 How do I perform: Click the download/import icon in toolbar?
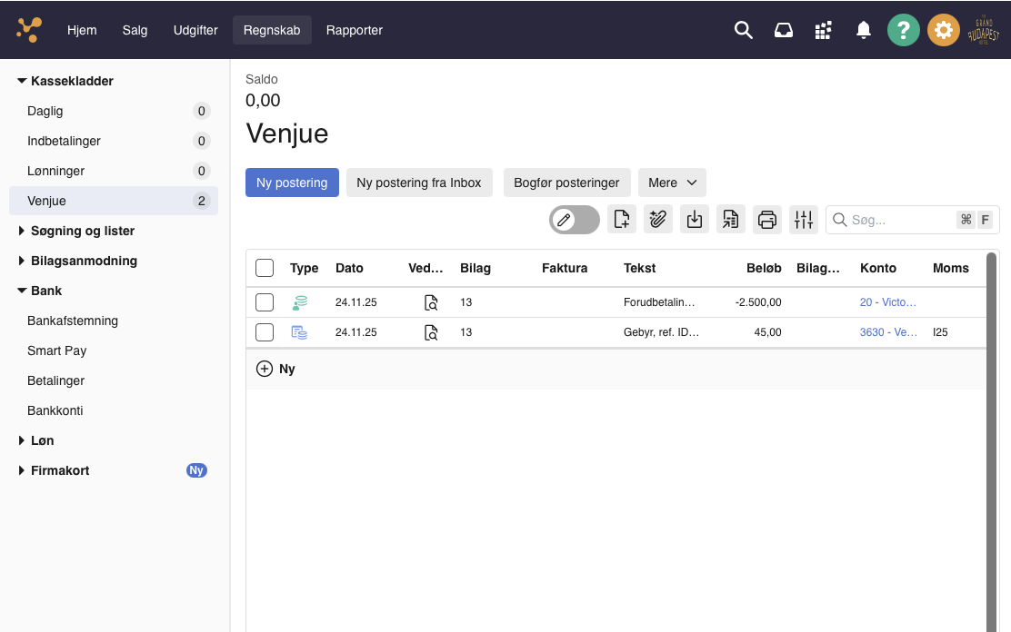point(694,219)
